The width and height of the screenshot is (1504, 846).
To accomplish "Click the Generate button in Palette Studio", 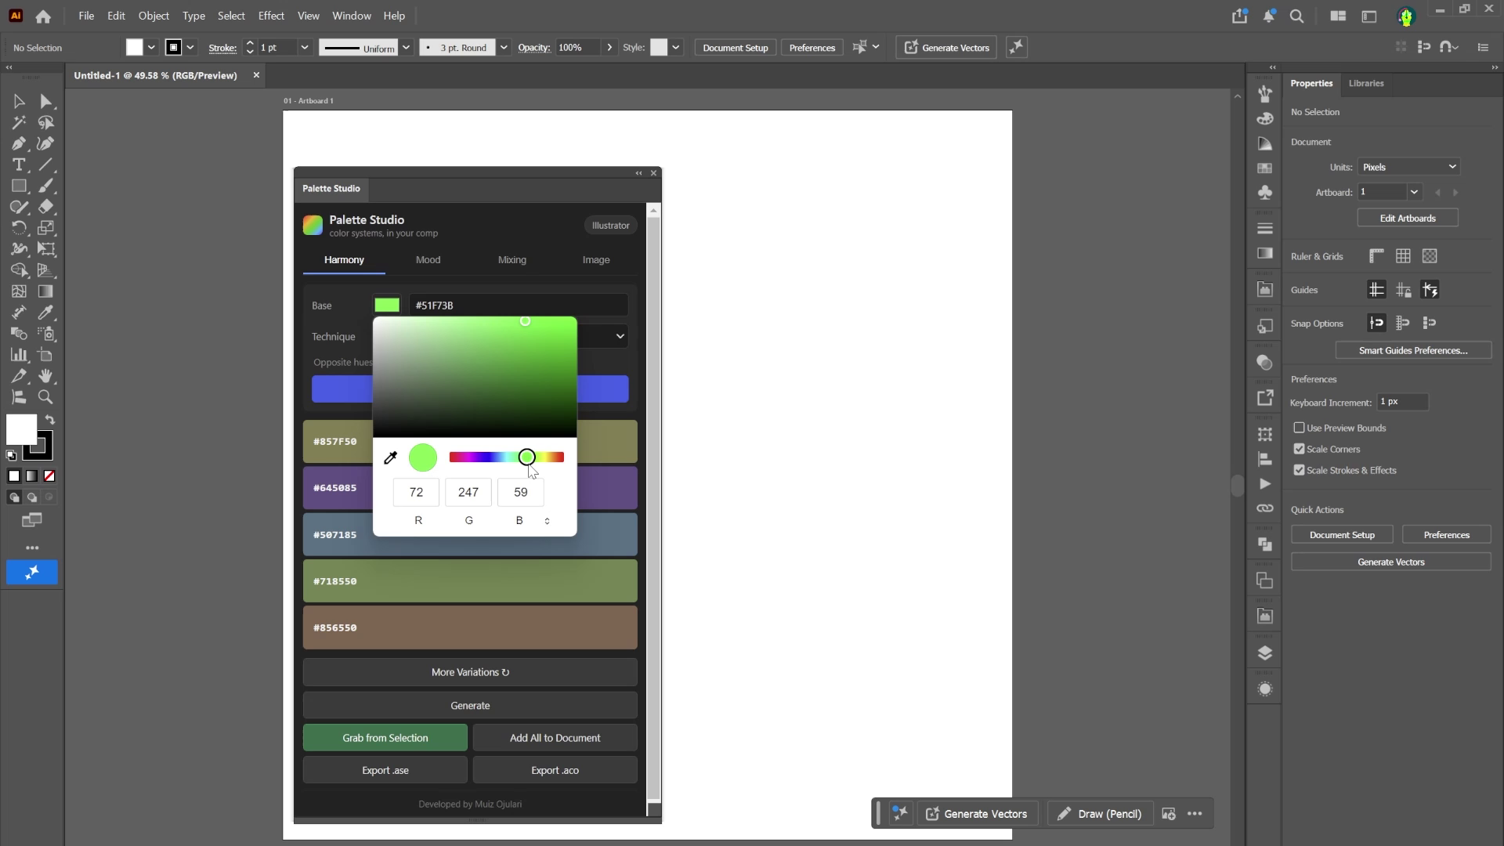I will [470, 706].
